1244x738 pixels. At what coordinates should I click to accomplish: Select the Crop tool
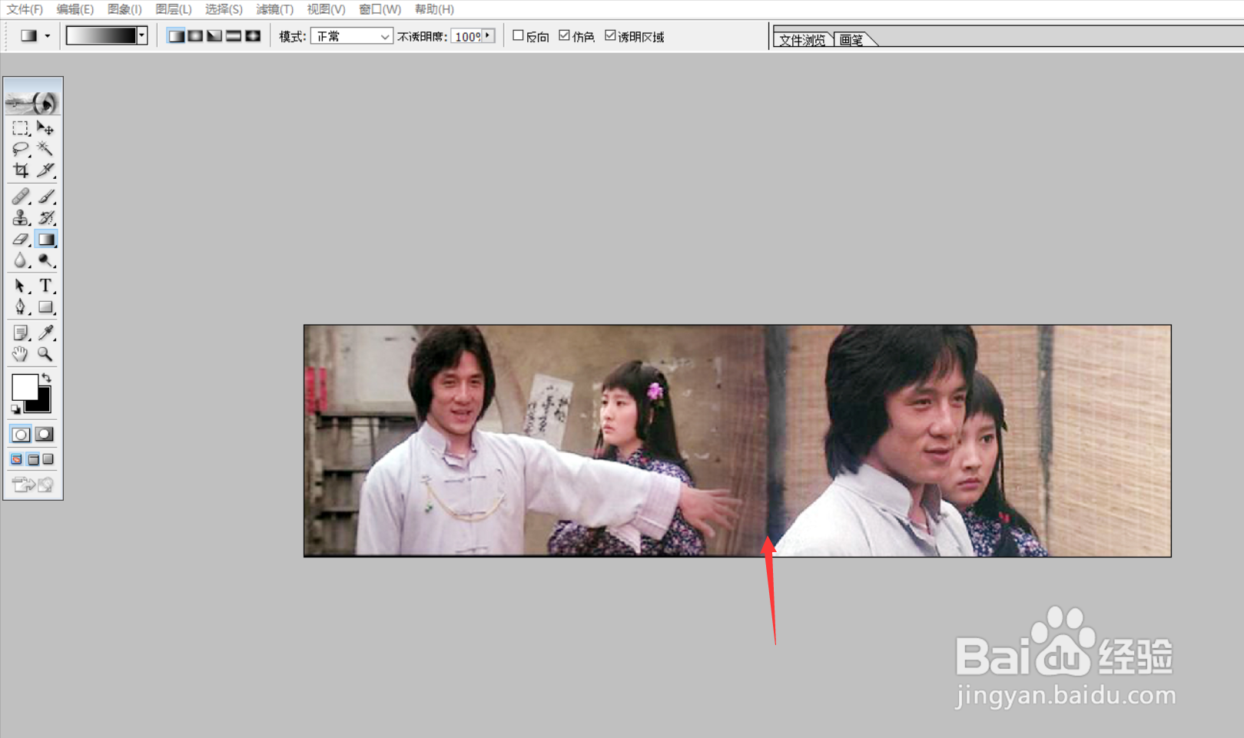(21, 170)
